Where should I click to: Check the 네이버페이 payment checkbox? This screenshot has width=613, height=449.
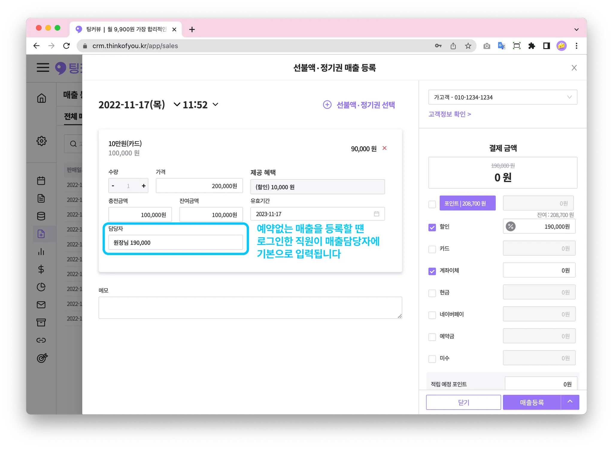432,315
